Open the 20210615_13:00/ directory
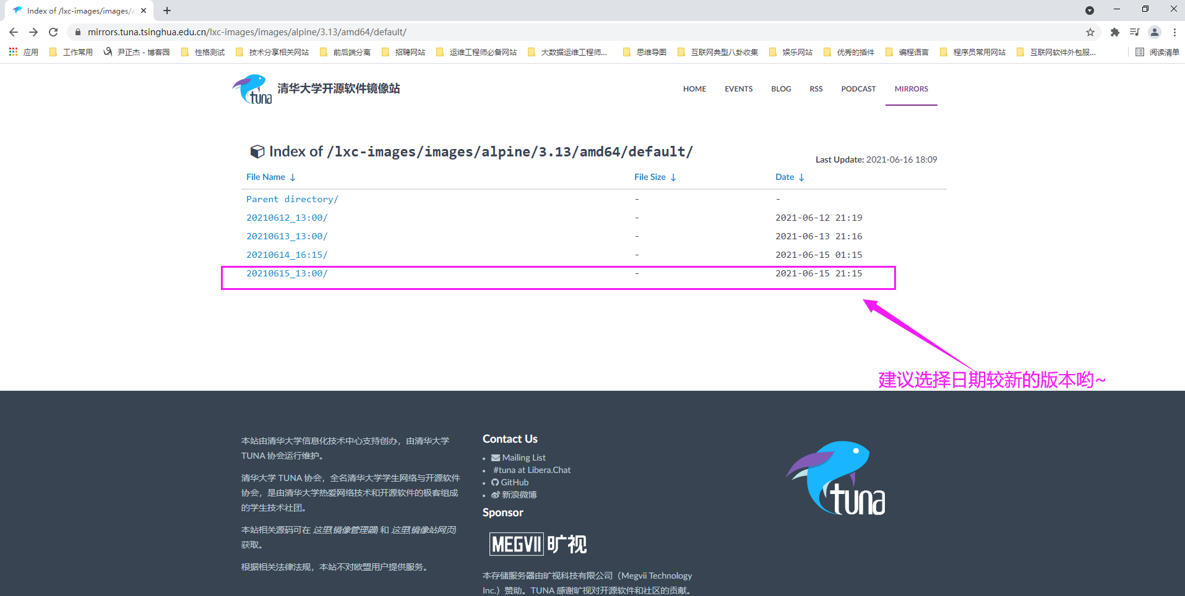 point(287,273)
